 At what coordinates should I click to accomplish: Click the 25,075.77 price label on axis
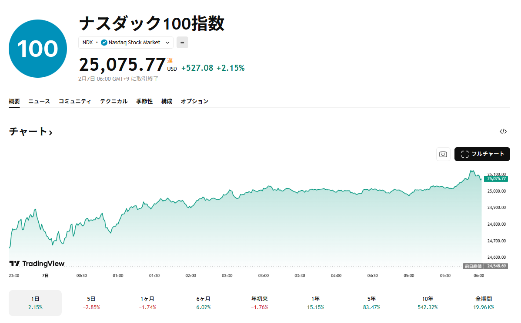click(x=496, y=178)
